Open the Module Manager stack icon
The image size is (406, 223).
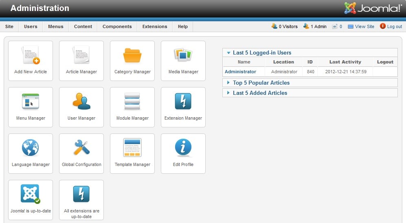132,101
